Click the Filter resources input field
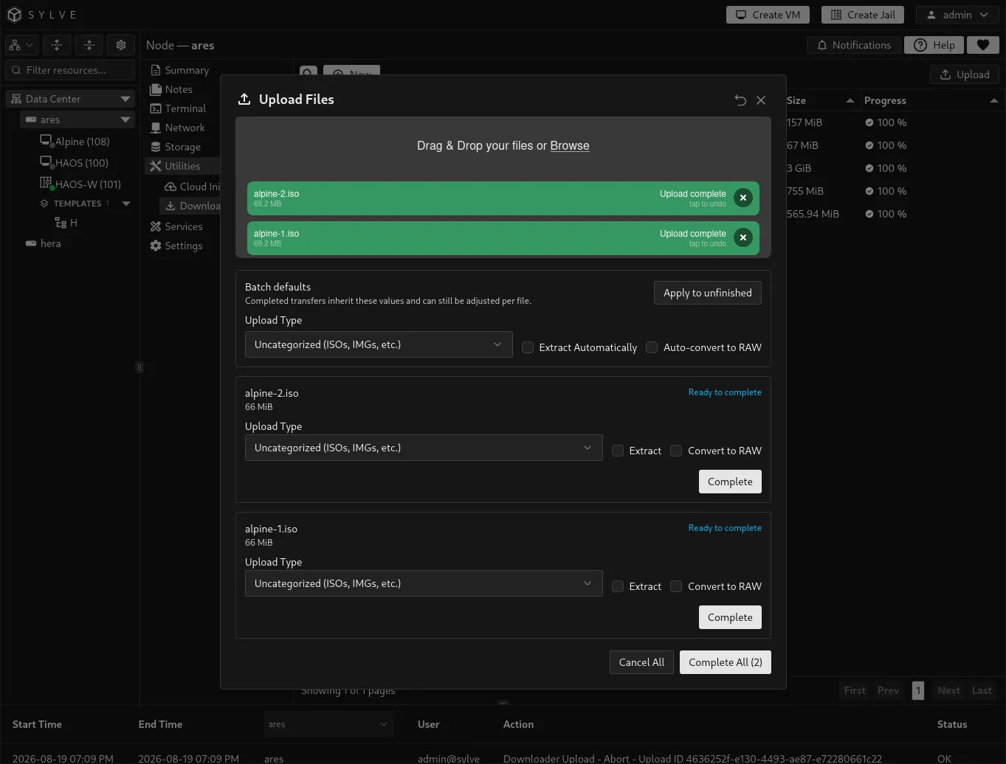This screenshot has width=1006, height=764. (x=70, y=70)
